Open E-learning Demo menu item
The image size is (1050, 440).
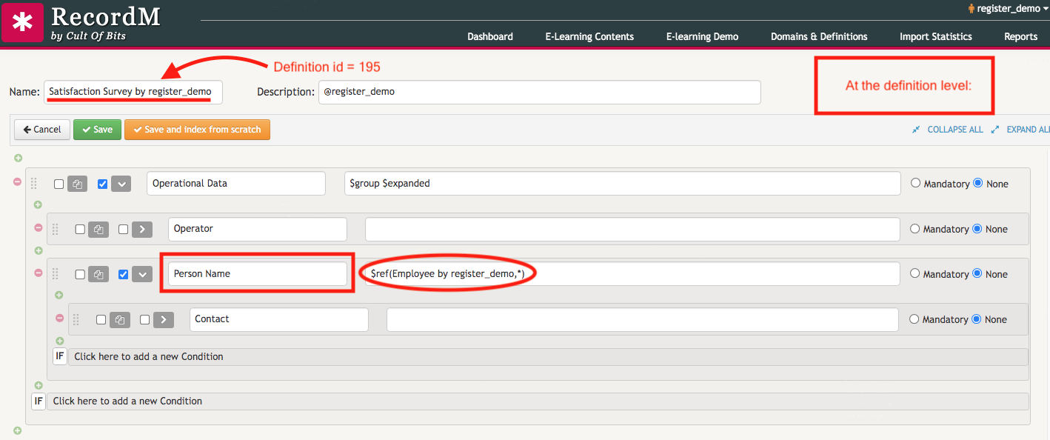coord(702,36)
